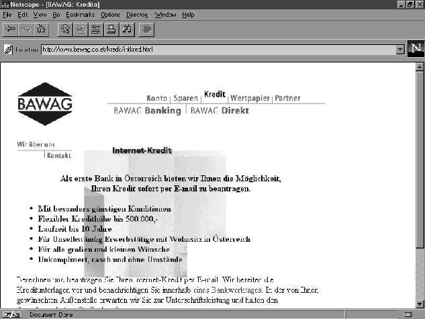The height and width of the screenshot is (319, 425).
Task: Open the mail envelope icon in status bar
Action: [x=408, y=315]
